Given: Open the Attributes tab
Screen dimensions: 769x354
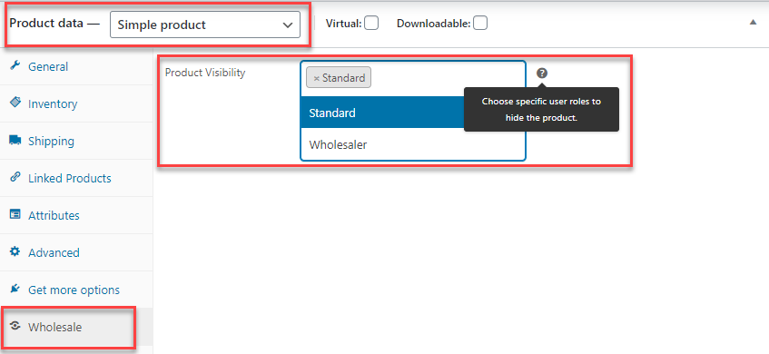Looking at the screenshot, I should click(x=76, y=215).
